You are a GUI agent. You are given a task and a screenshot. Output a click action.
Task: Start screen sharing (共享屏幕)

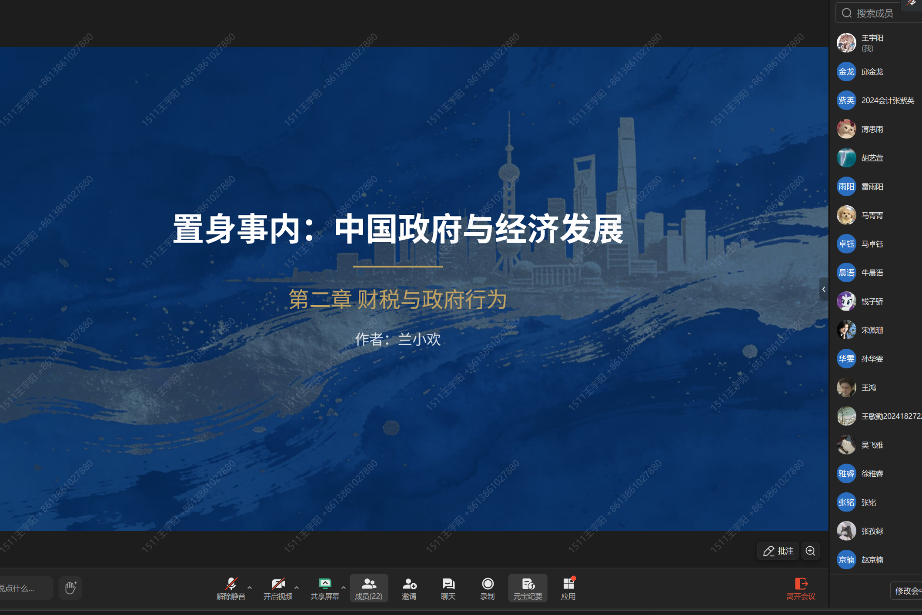pyautogui.click(x=324, y=588)
